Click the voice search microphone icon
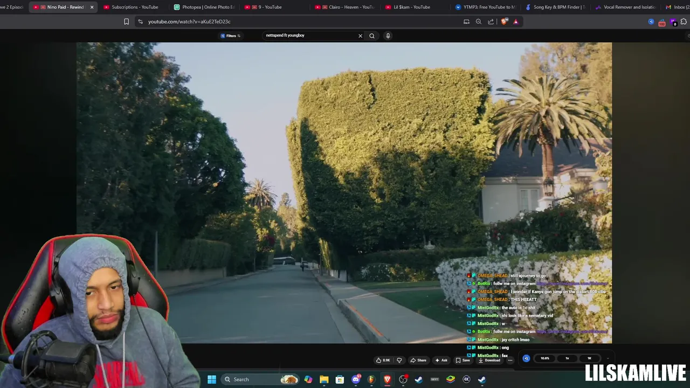 point(388,36)
